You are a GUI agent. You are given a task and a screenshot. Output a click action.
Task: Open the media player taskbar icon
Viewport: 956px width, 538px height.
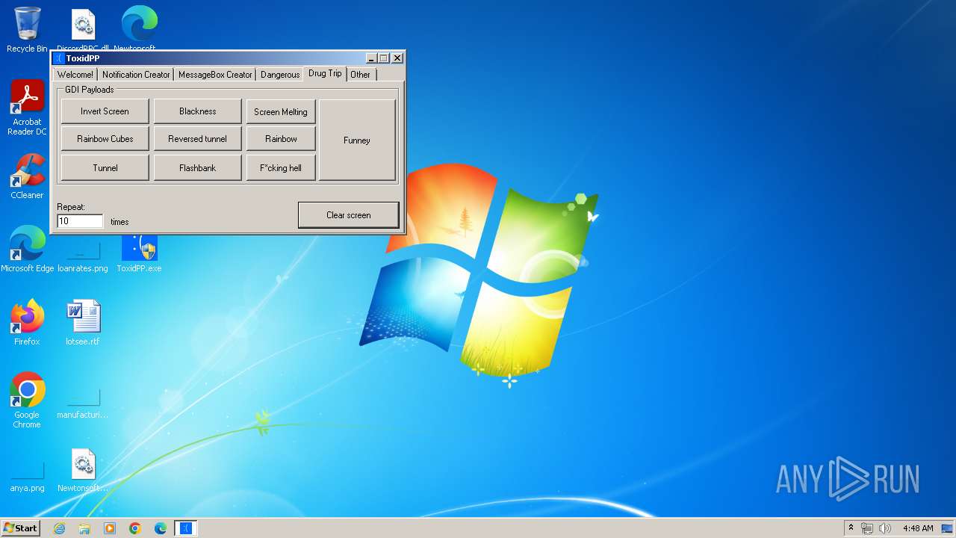point(110,528)
